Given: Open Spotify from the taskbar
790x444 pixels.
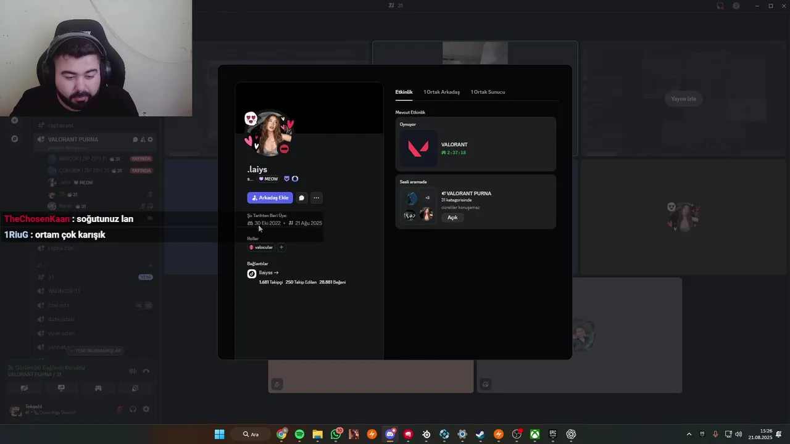Looking at the screenshot, I should [x=299, y=434].
